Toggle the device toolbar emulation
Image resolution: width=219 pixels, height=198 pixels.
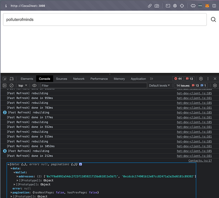tap(12, 79)
